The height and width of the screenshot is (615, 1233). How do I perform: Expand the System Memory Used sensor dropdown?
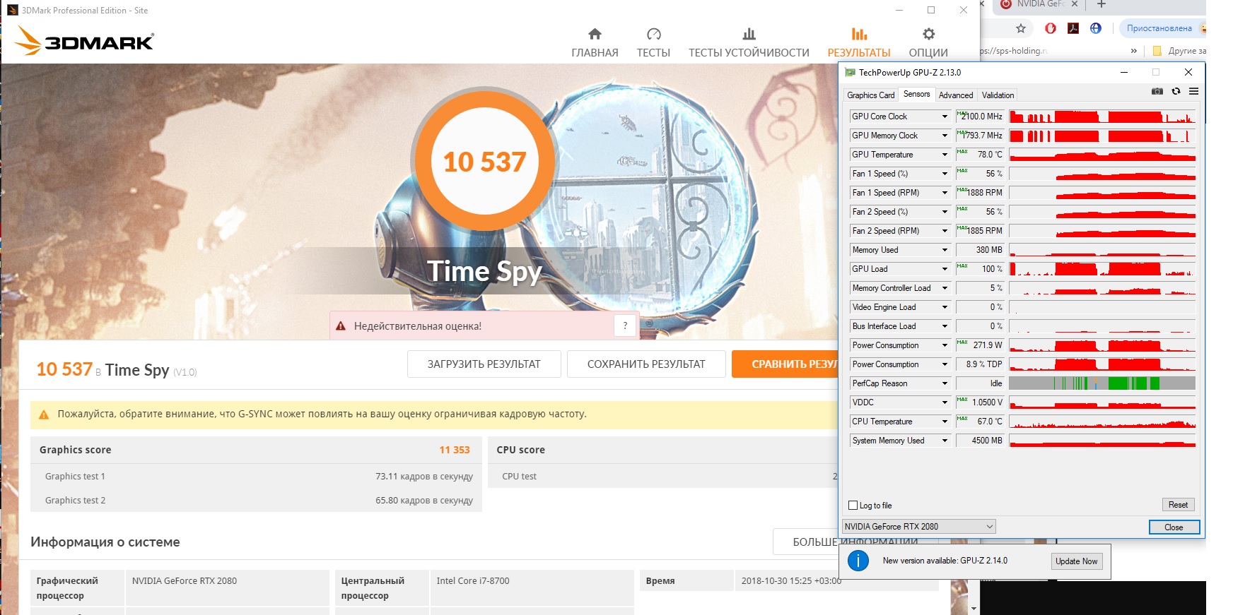[x=945, y=441]
